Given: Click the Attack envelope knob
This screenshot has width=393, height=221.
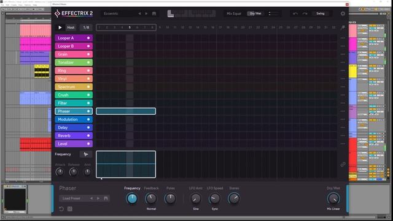Looking at the screenshot, I should tap(60, 172).
